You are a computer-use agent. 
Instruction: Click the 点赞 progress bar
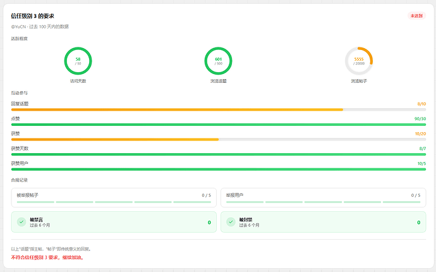tap(218, 125)
